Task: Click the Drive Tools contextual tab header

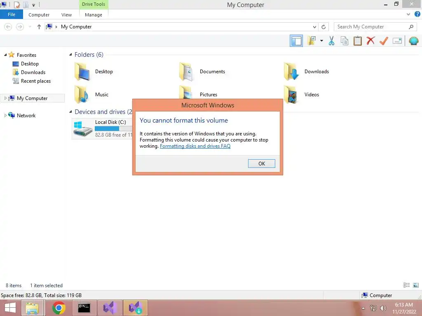Action: (94, 4)
